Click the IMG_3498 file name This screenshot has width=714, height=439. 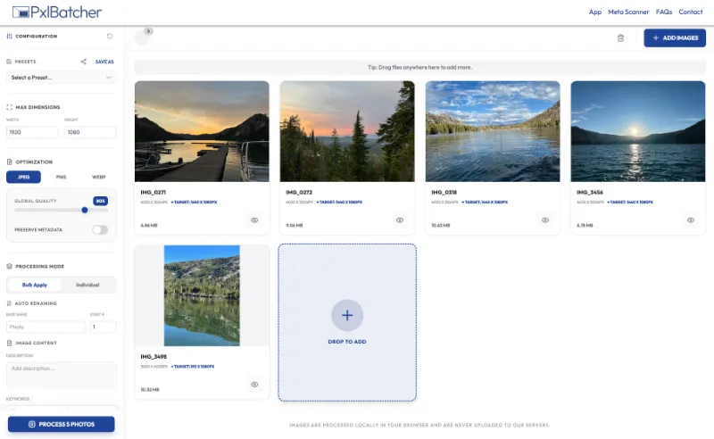point(154,357)
